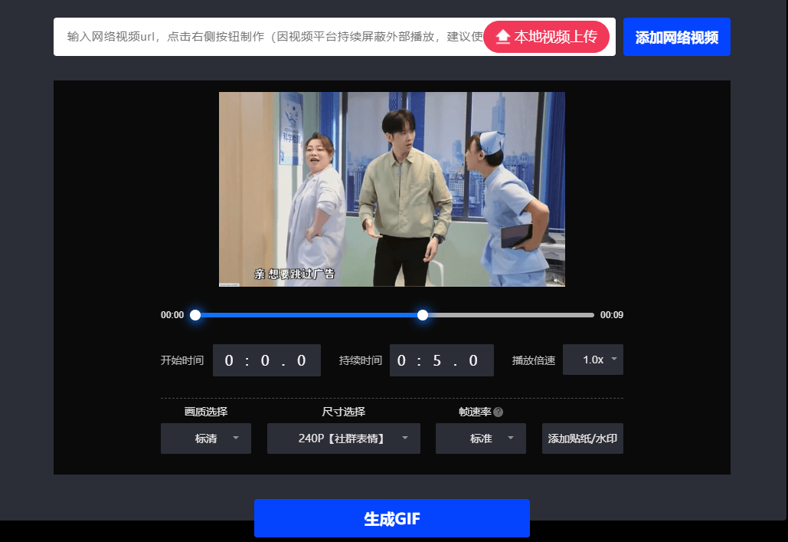
Task: Open the 帧速率 标准 dropdown
Action: [480, 439]
